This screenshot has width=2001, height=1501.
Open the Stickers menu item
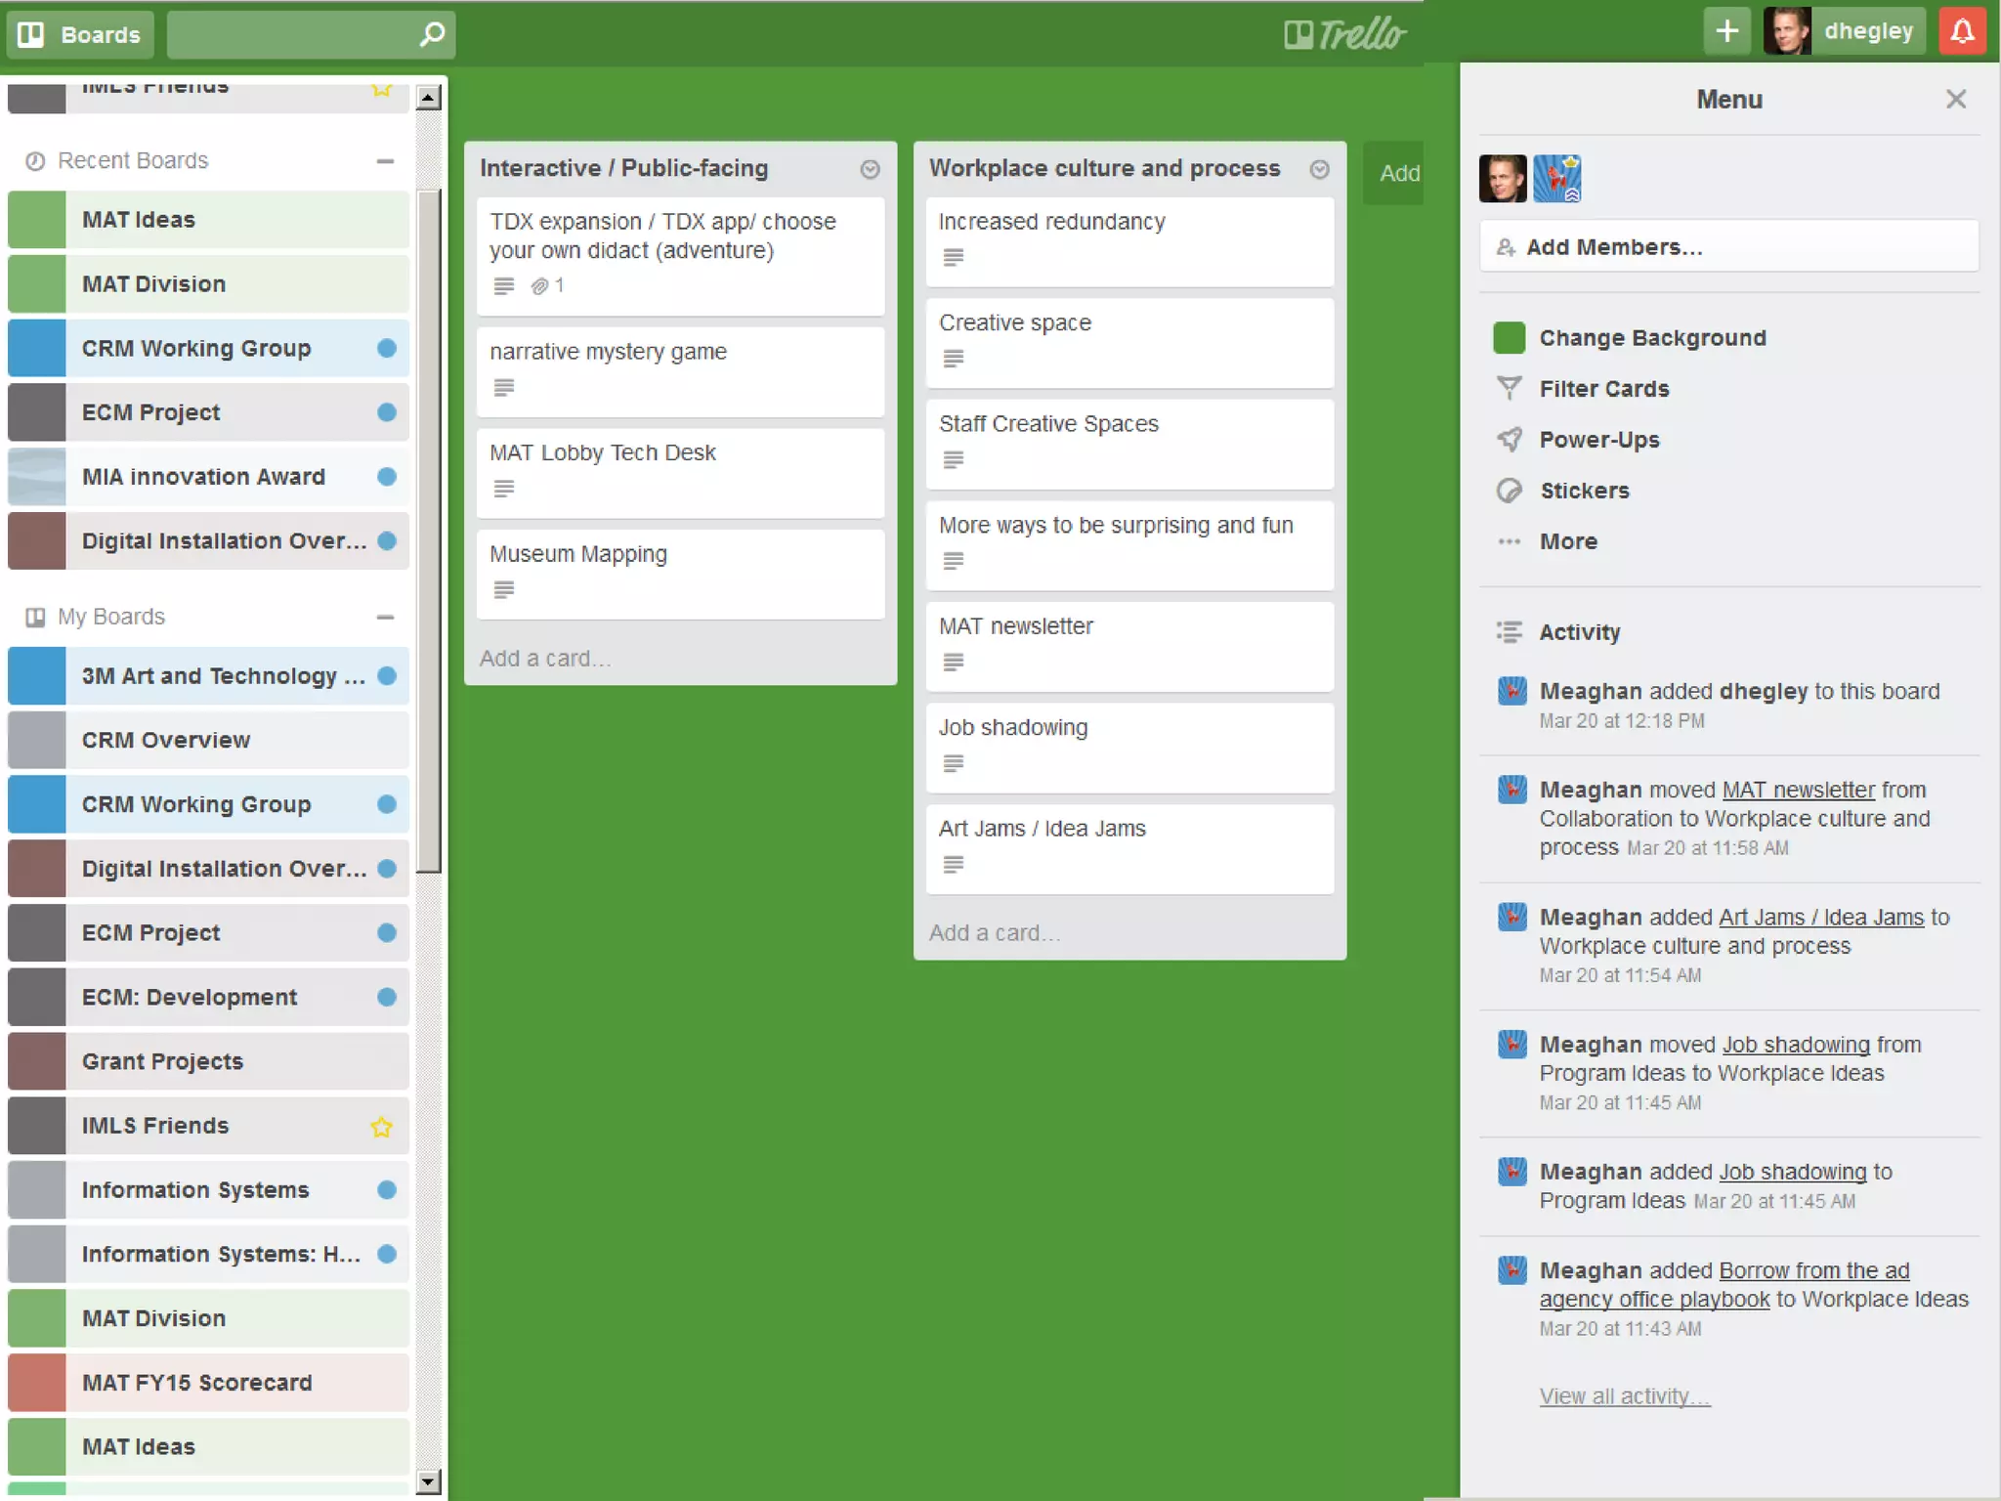pyautogui.click(x=1583, y=491)
